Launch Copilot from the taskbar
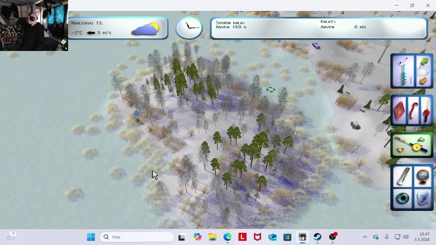This screenshot has height=245, width=436. [x=197, y=237]
